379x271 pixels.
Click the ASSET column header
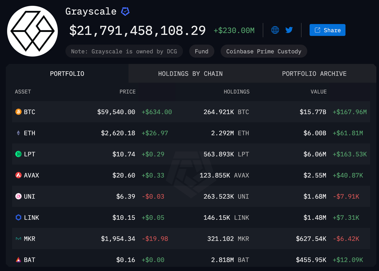pos(23,92)
